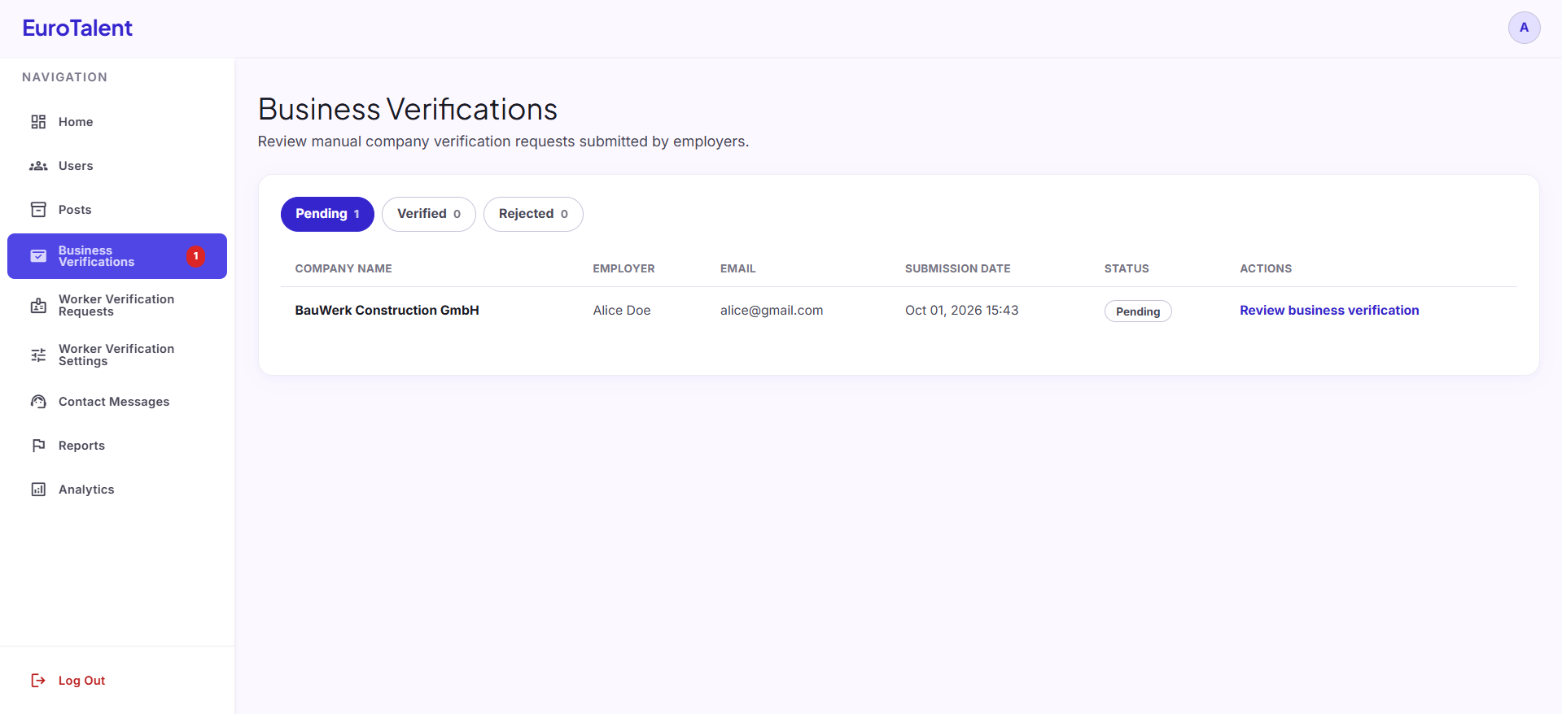Viewport: 1562px width, 714px height.
Task: Open Worker Verification Requests
Action: pos(117,306)
